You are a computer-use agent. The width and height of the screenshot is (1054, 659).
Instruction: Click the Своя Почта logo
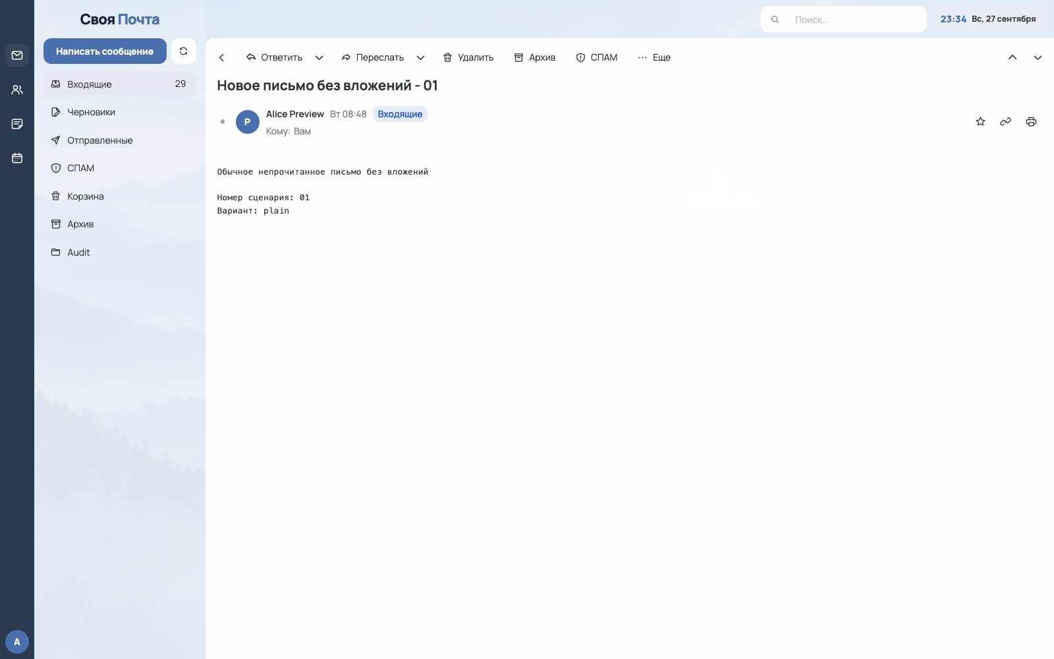120,19
